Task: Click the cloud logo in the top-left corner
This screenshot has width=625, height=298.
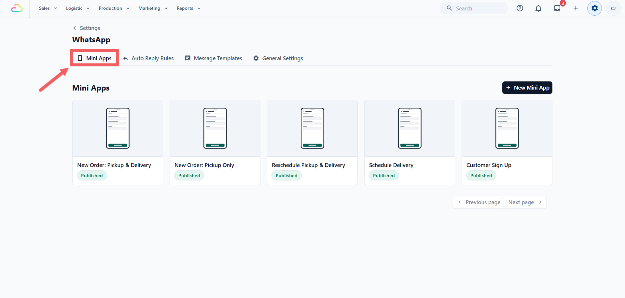Action: click(x=17, y=8)
